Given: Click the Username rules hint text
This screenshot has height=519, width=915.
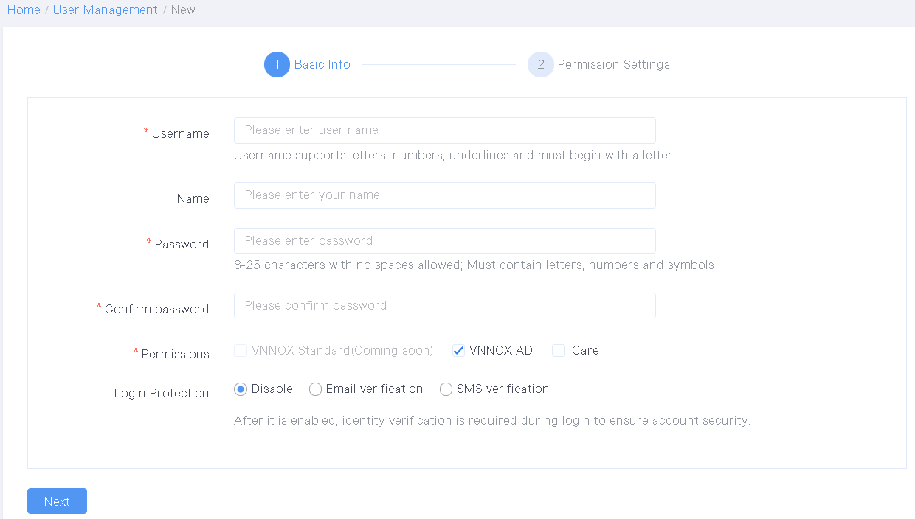Looking at the screenshot, I should point(453,156).
